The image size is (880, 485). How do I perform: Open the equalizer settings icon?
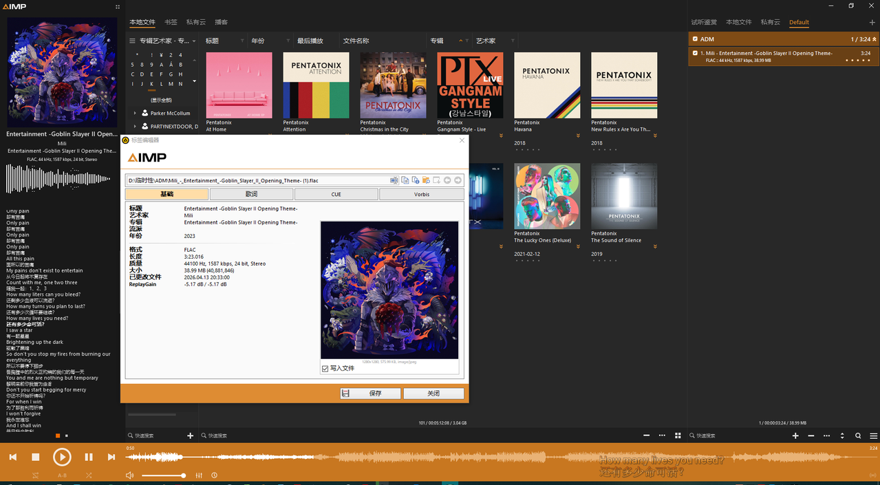(x=199, y=475)
